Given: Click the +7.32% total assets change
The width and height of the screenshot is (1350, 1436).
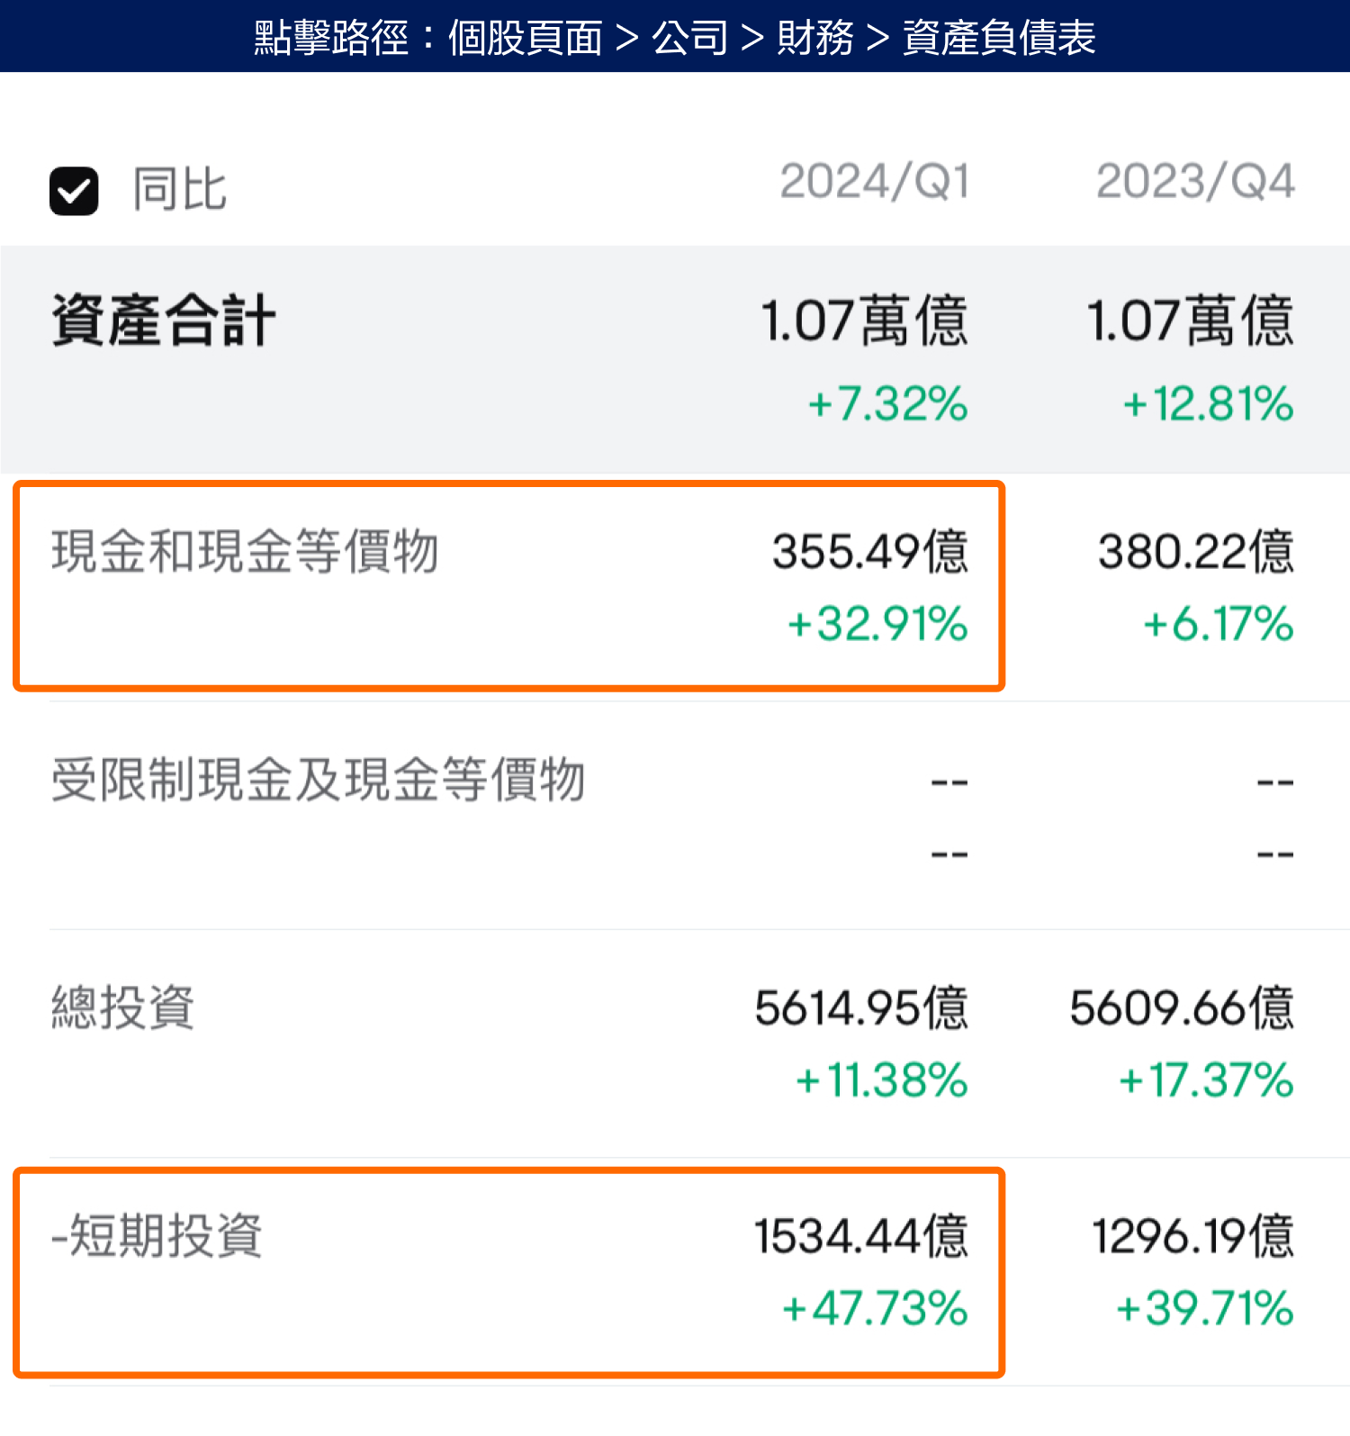Looking at the screenshot, I should pyautogui.click(x=887, y=403).
